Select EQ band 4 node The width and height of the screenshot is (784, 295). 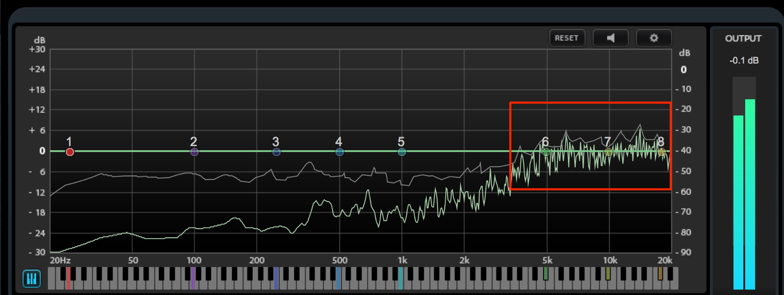(x=339, y=152)
